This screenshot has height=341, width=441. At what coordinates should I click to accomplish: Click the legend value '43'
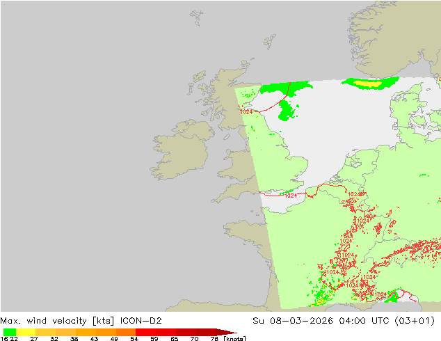[94, 339]
